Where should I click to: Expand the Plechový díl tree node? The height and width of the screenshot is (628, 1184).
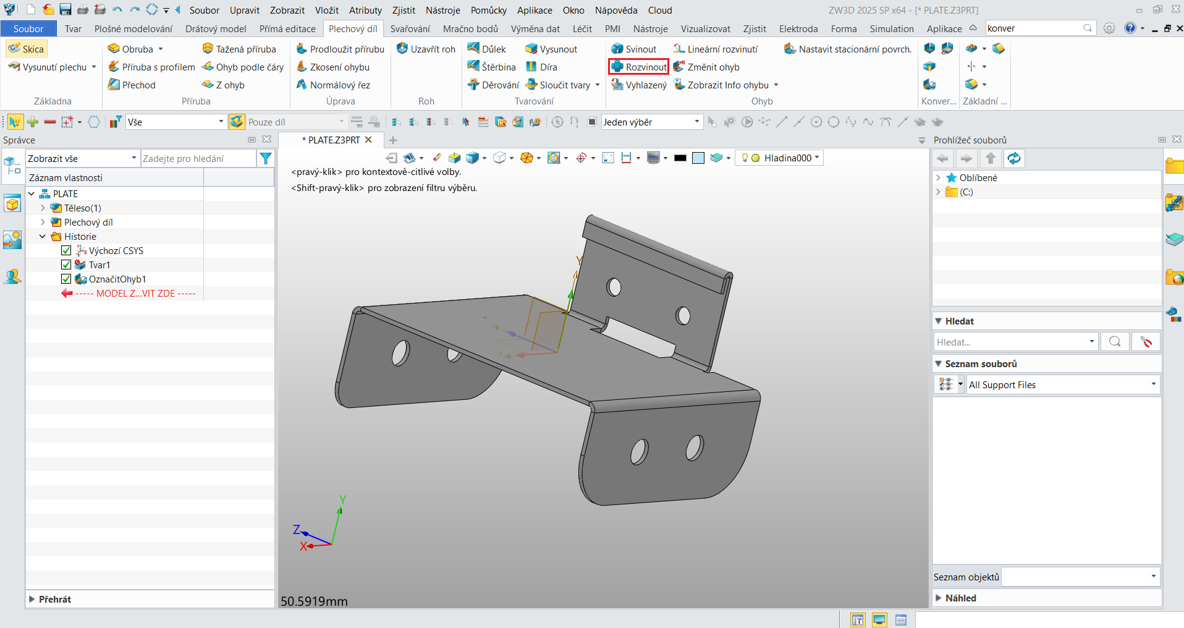click(43, 222)
